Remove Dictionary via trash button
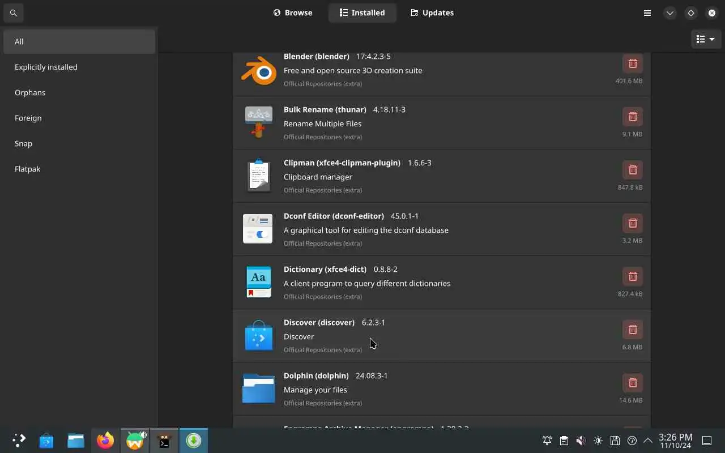 pyautogui.click(x=633, y=276)
